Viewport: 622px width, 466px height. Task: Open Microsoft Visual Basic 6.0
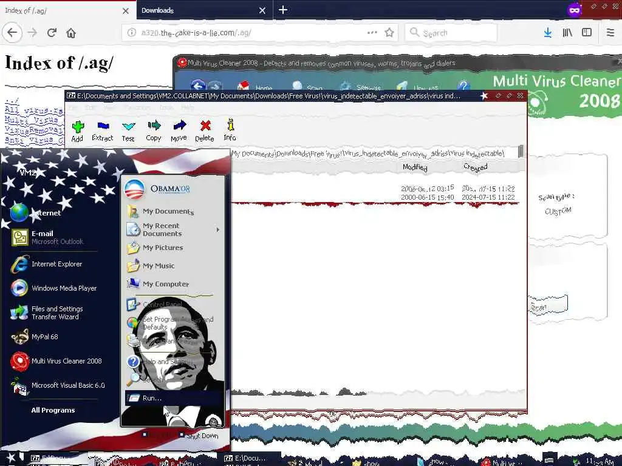[59, 385]
